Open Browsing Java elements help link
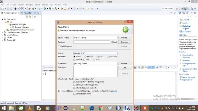This screenshot has width=198, height=111. coord(188,56)
